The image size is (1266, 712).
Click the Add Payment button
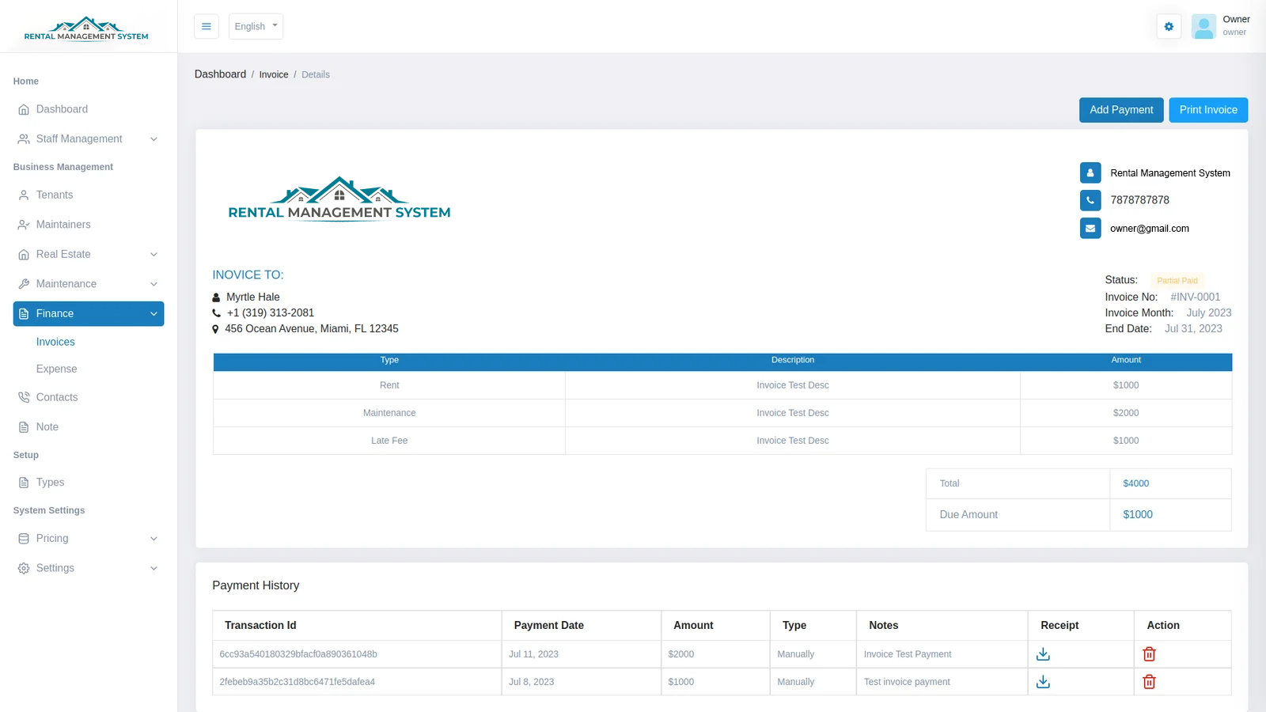click(1121, 110)
